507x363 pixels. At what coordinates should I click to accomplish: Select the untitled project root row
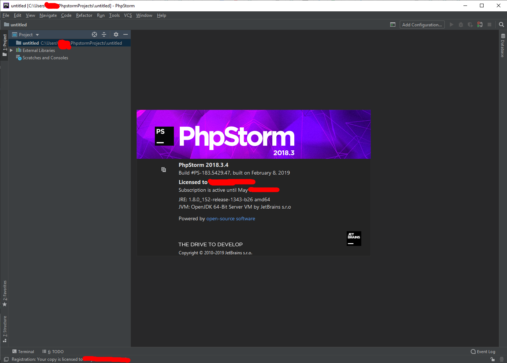click(x=70, y=43)
